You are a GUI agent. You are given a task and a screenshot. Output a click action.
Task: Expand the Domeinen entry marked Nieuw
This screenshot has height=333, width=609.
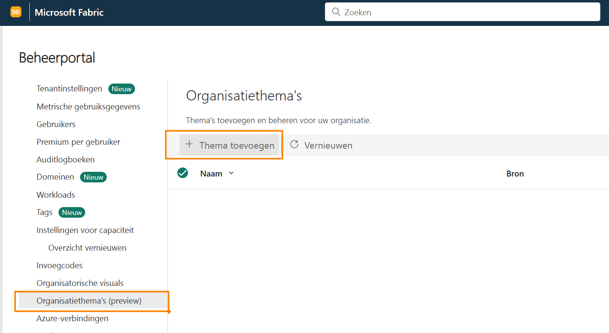pos(55,177)
